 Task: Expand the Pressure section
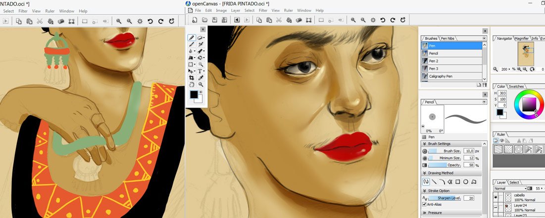point(424,213)
